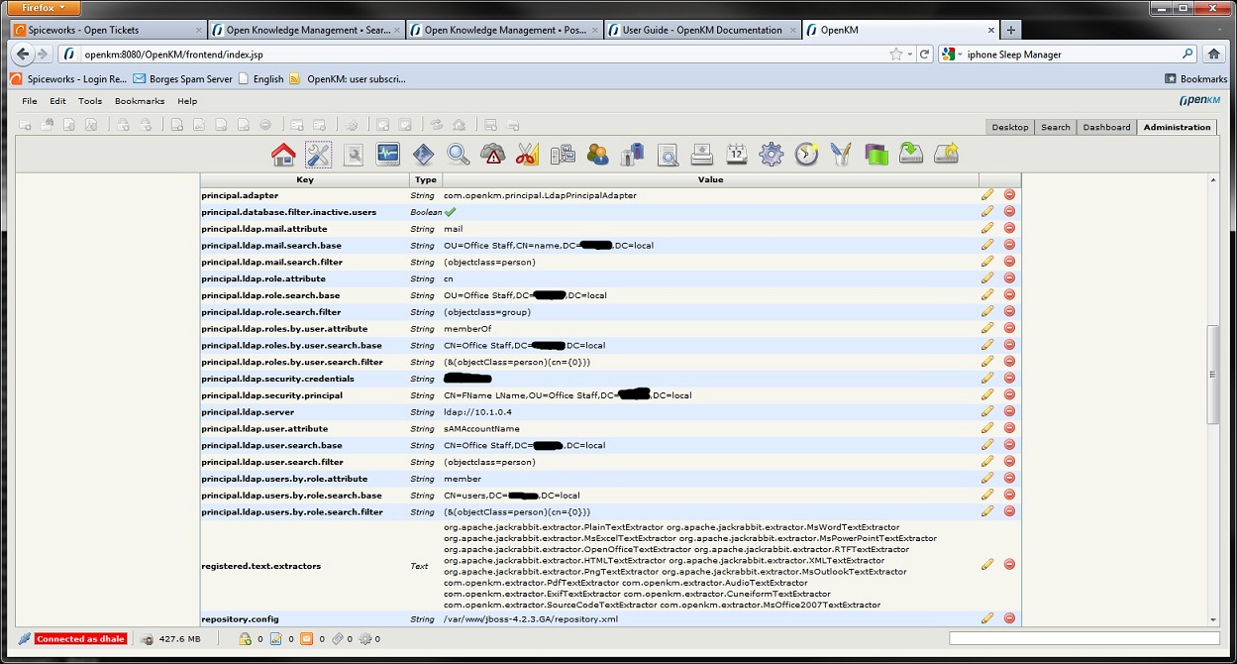This screenshot has width=1237, height=664.
Task: Toggle principal.database.filter.inactive.users green checkmark
Action: [450, 212]
